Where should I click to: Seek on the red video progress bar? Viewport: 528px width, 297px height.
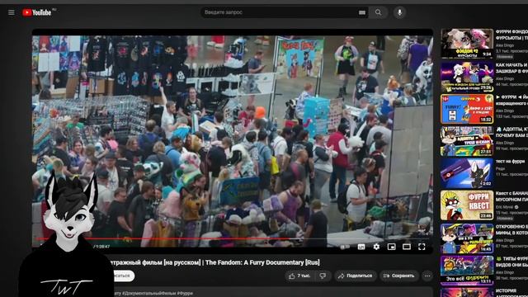(233, 238)
